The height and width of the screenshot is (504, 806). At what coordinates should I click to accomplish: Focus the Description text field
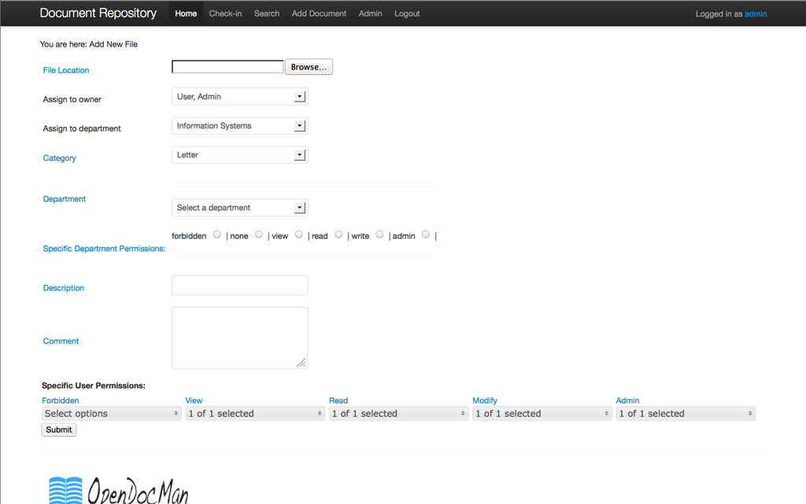[239, 285]
